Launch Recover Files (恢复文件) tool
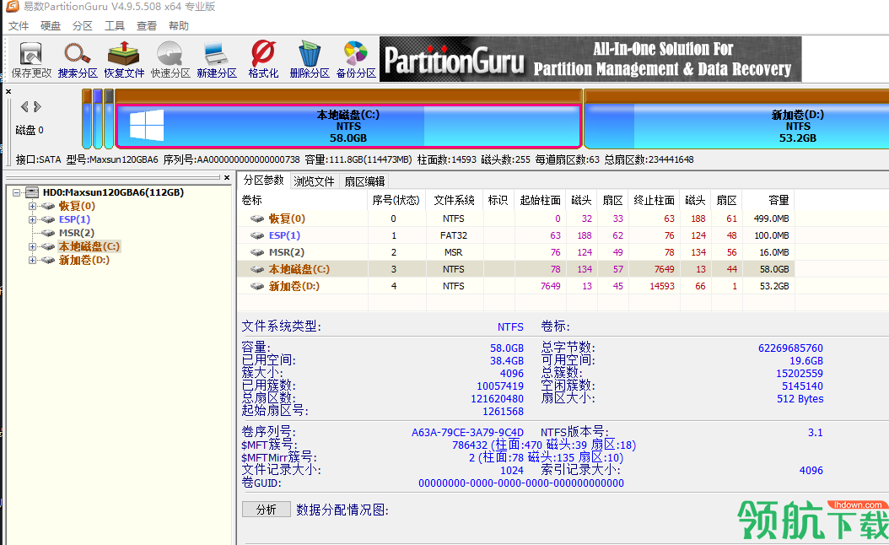The width and height of the screenshot is (889, 545). pyautogui.click(x=124, y=60)
